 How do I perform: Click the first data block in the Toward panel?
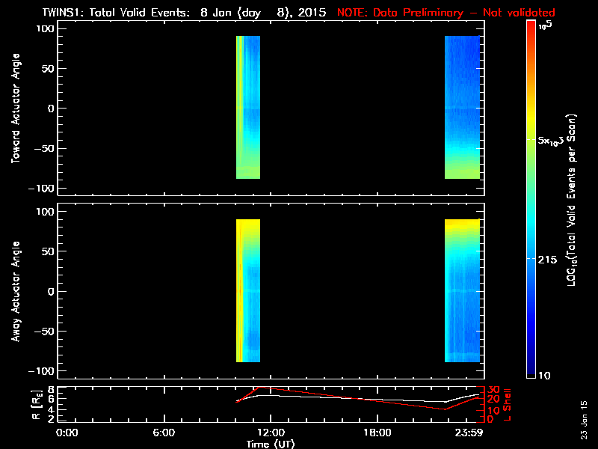pos(247,108)
